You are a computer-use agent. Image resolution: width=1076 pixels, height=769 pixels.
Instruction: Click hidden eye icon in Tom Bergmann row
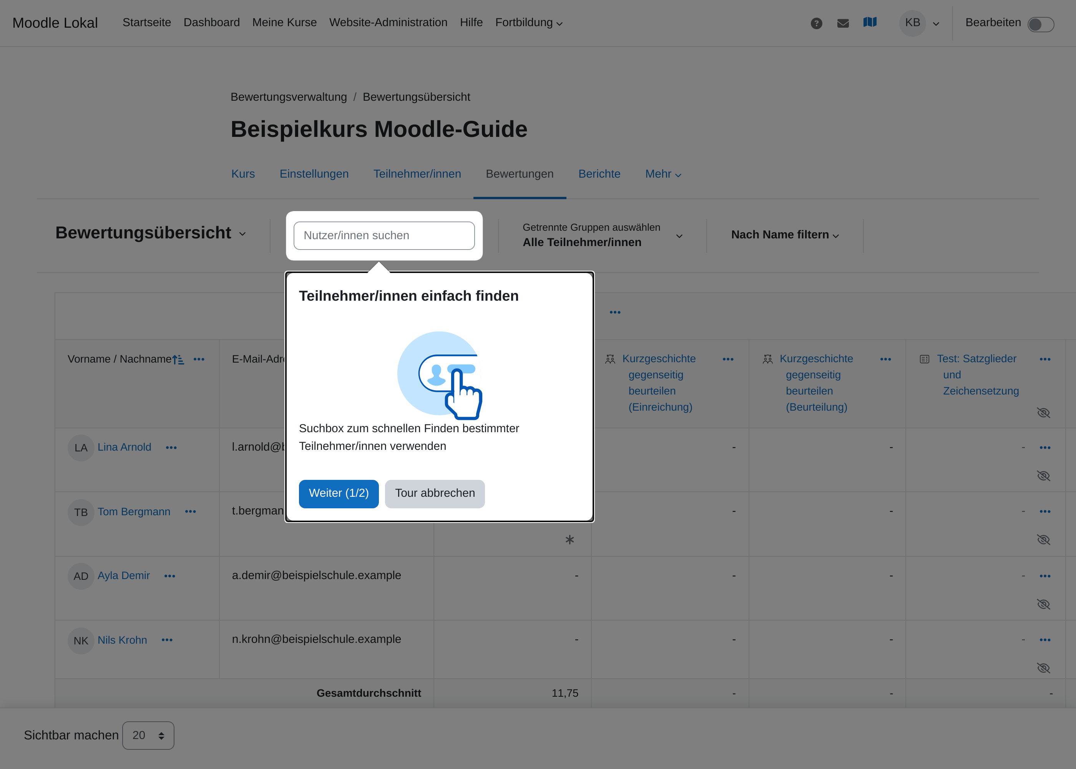(x=1043, y=540)
